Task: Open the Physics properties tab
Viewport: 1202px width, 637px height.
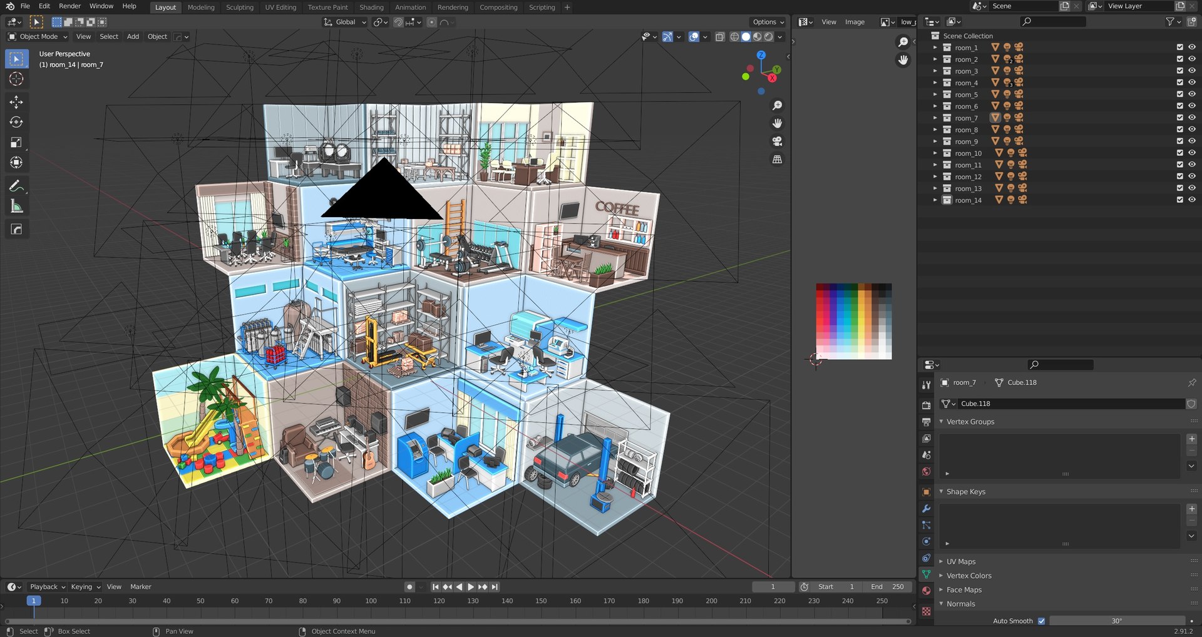Action: pyautogui.click(x=926, y=541)
